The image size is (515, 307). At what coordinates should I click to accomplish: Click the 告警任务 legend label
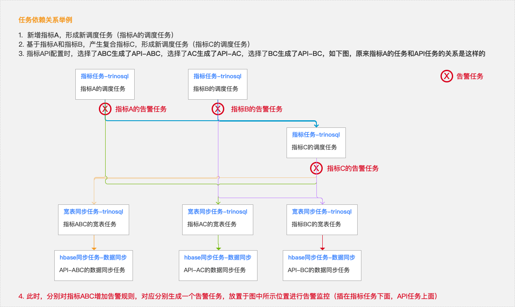tap(470, 76)
